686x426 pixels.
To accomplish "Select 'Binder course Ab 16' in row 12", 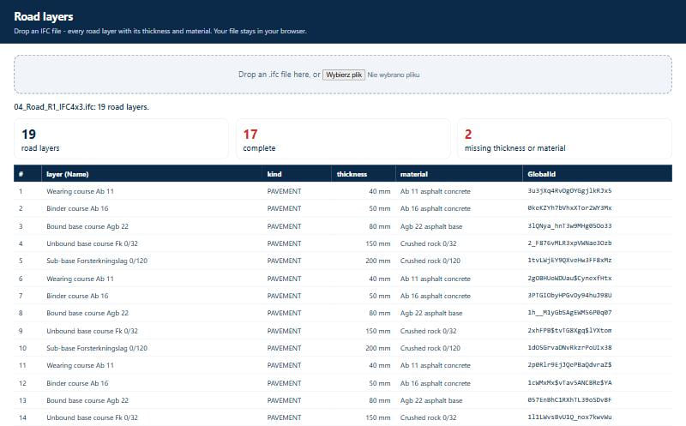I will click(x=77, y=383).
